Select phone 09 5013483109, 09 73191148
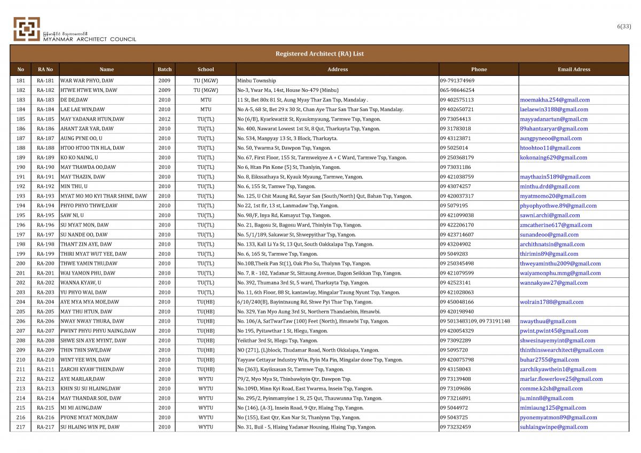Viewport: 641px width, 453px height. pos(475,321)
